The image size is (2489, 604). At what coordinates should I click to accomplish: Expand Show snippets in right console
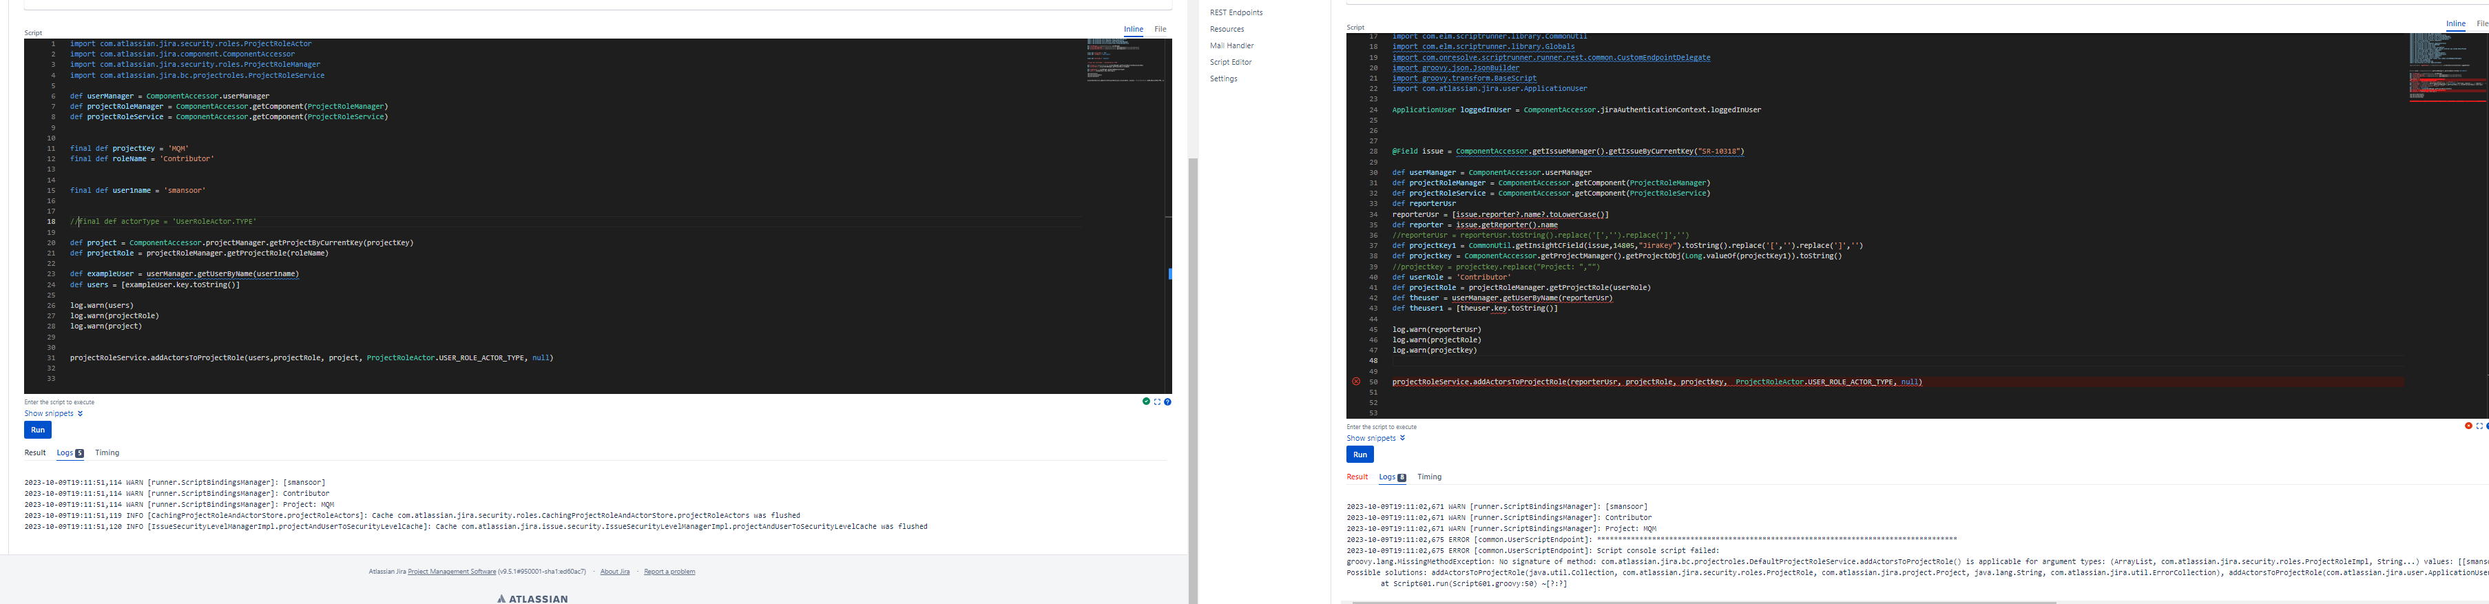point(1376,438)
